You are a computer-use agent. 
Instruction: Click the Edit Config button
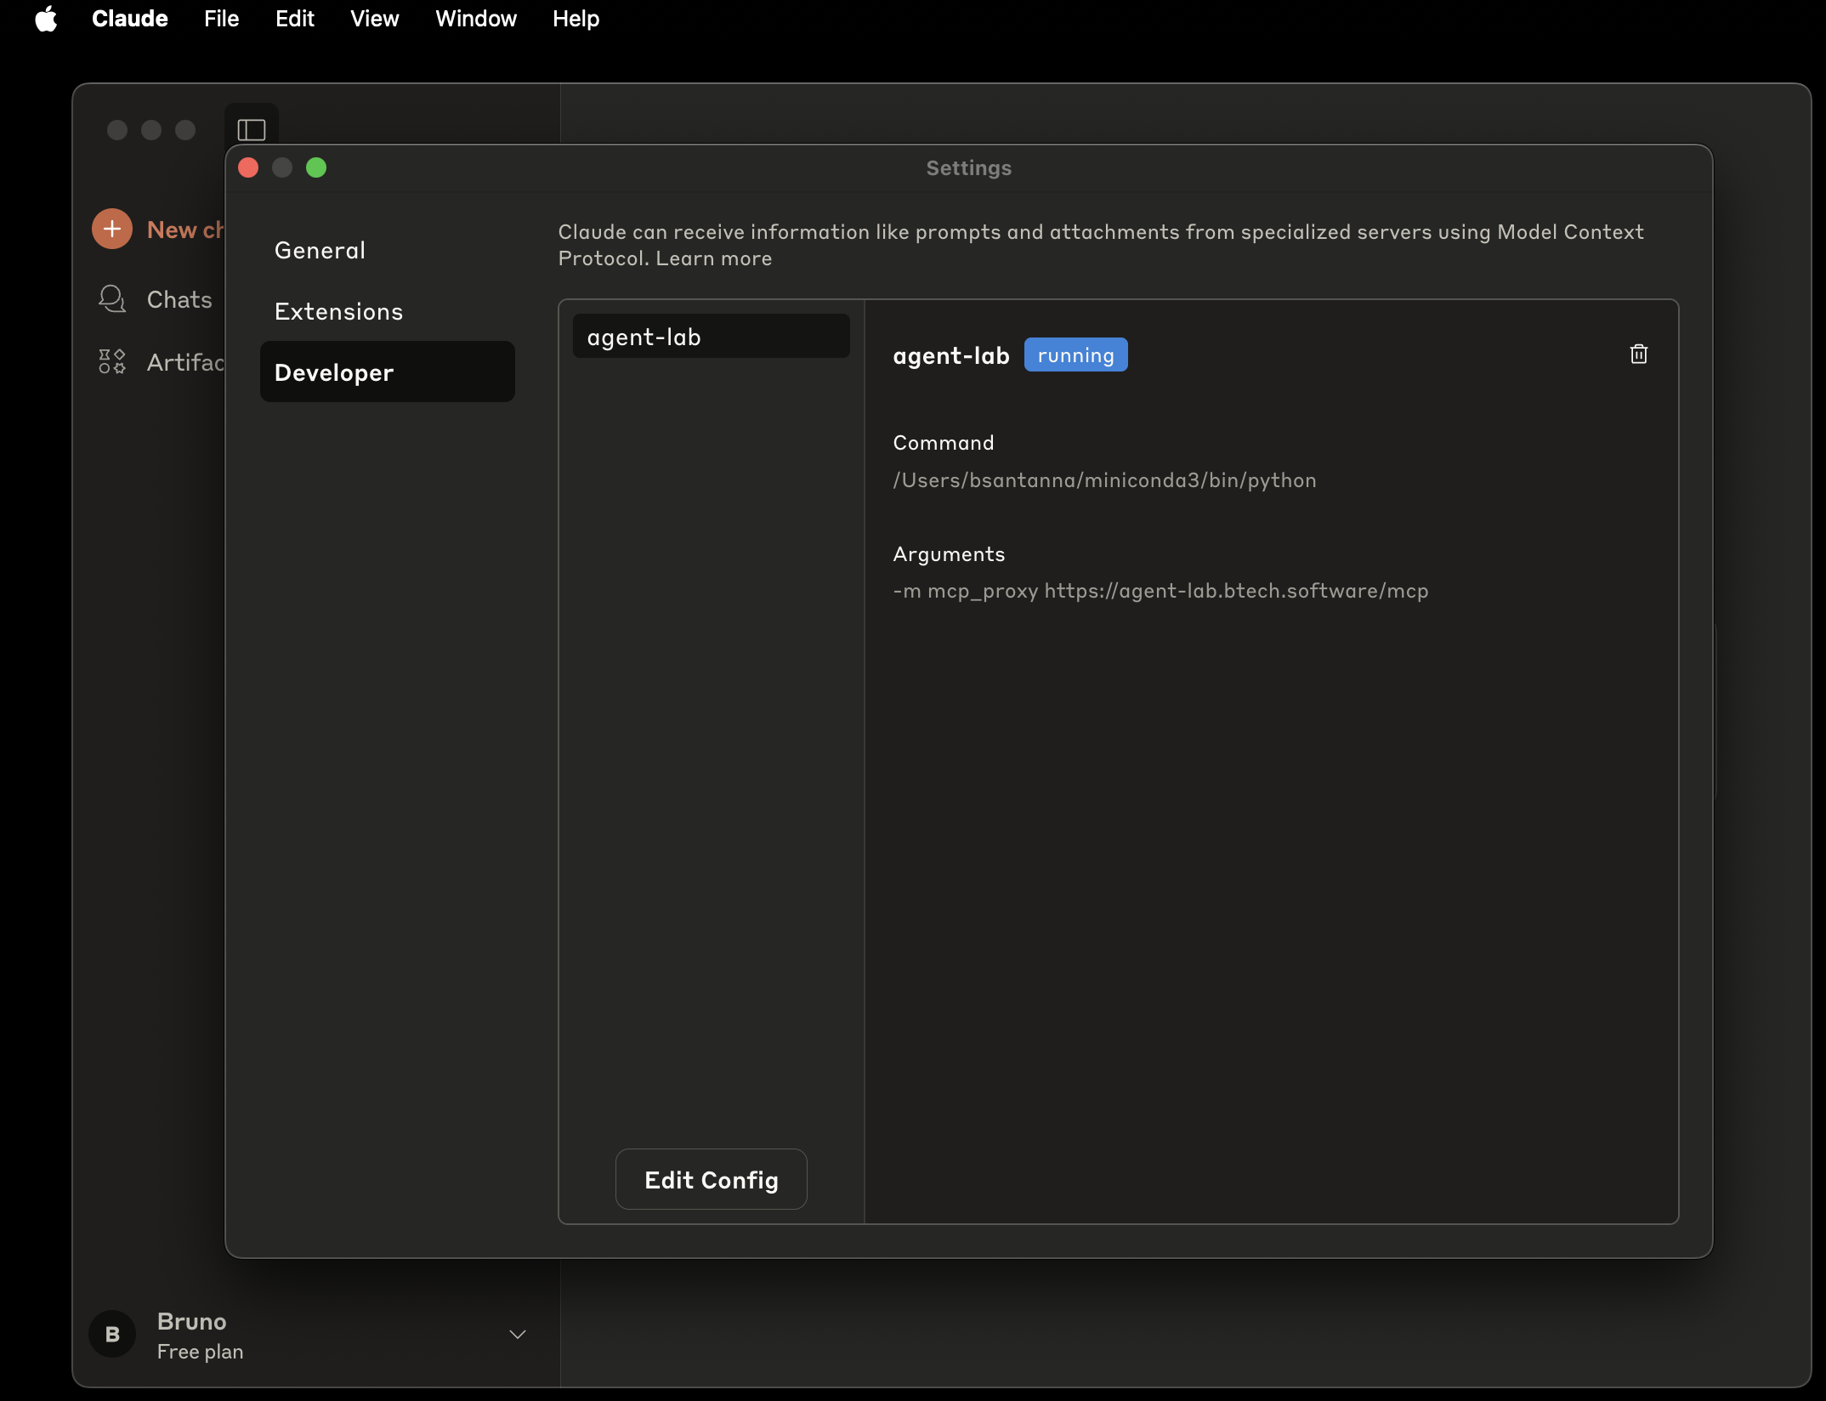712,1179
